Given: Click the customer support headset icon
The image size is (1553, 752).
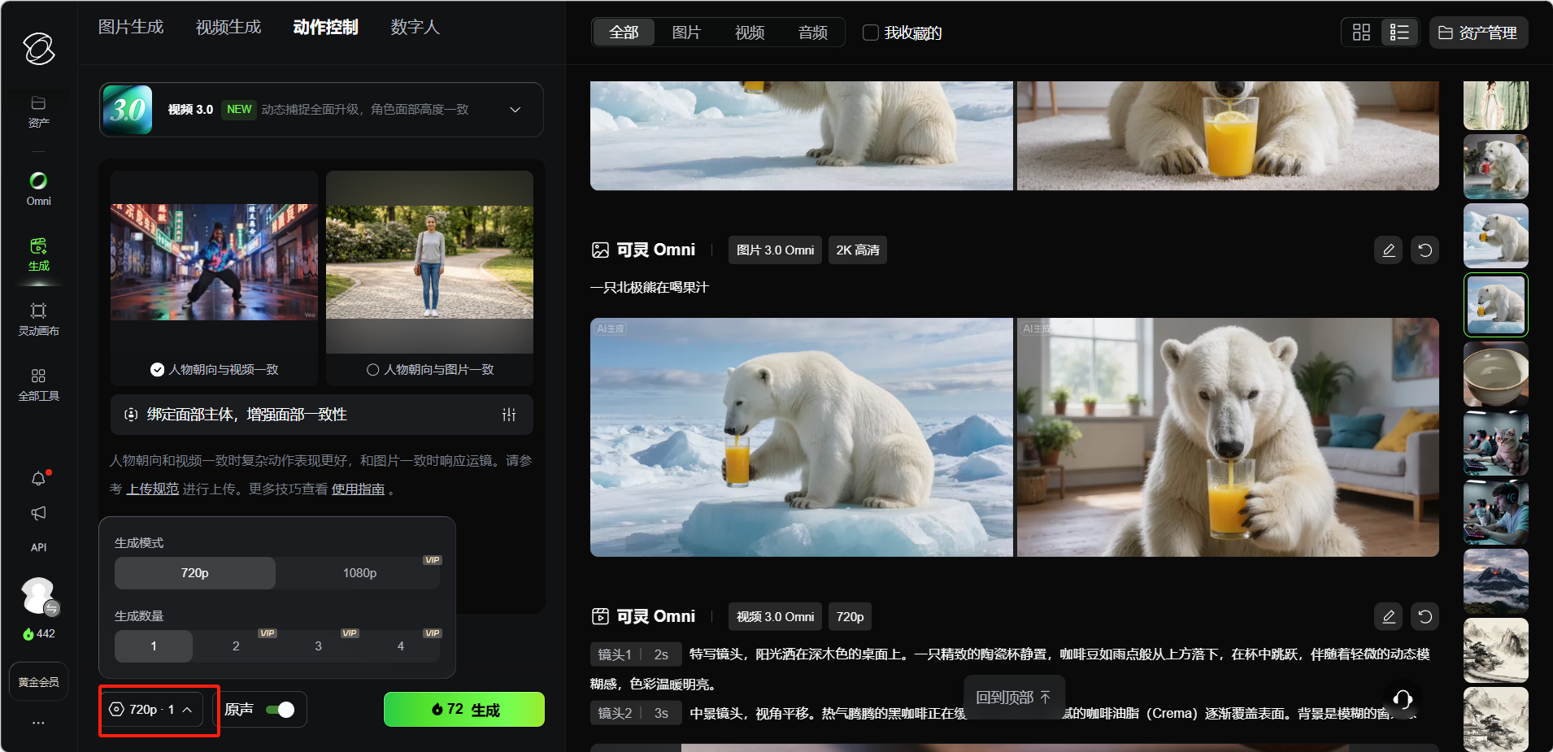Looking at the screenshot, I should click(x=1402, y=699).
